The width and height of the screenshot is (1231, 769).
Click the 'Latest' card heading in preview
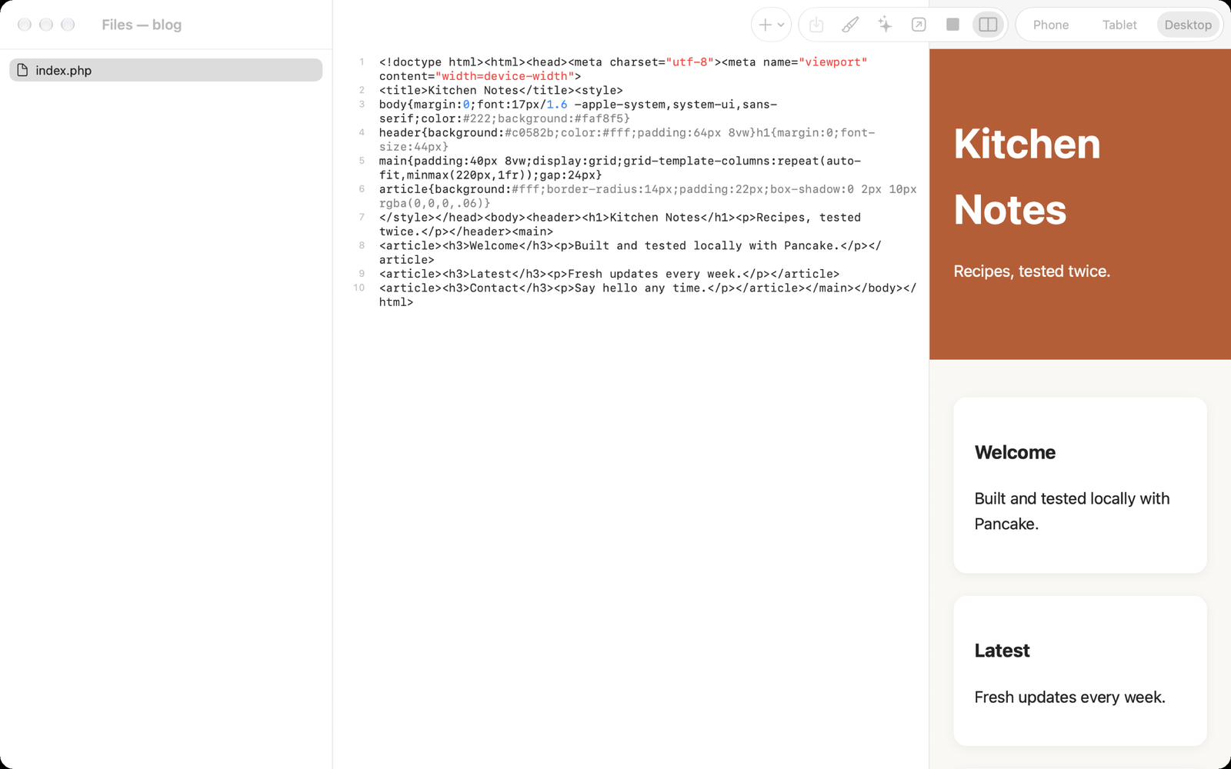coord(1002,651)
